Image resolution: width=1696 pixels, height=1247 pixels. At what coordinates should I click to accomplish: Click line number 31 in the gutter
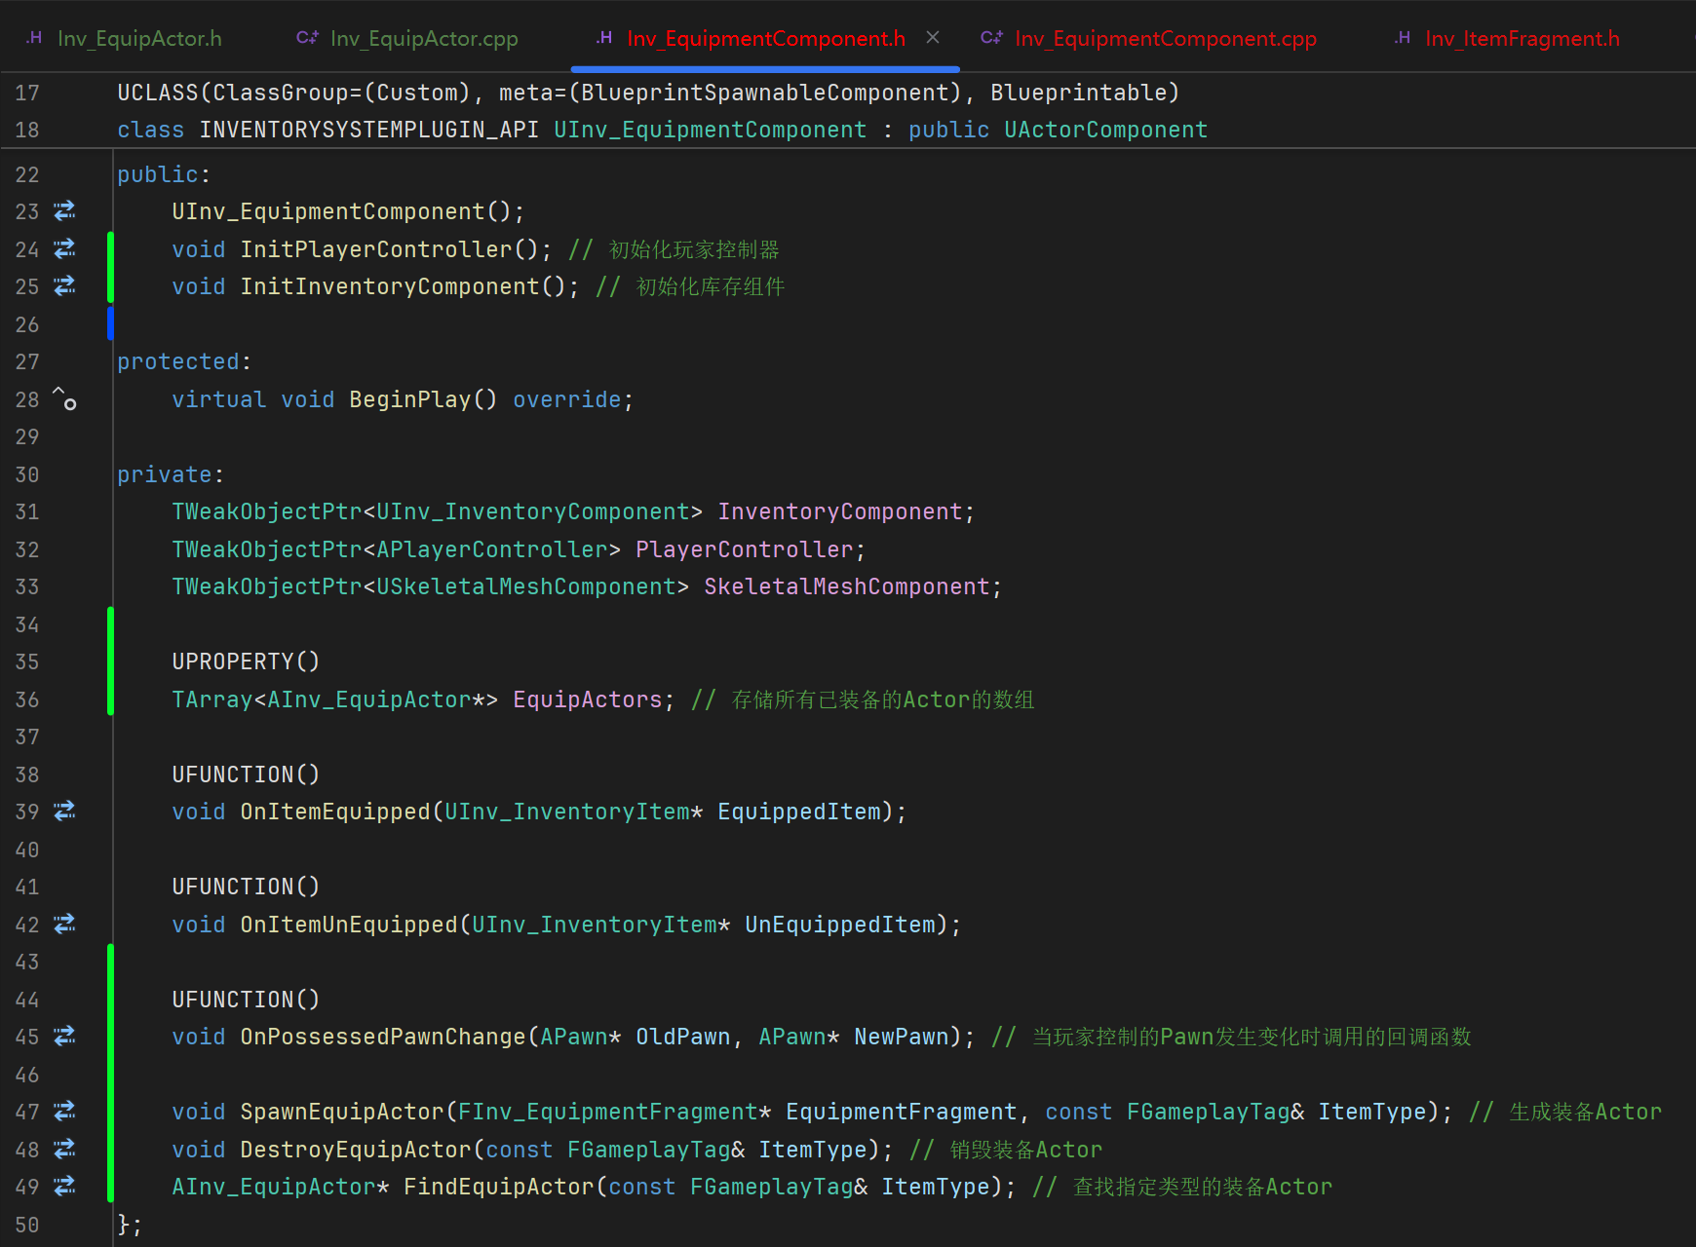[x=27, y=511]
